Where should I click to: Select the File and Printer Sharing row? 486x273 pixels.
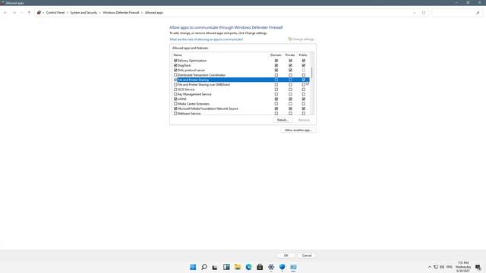pos(241,80)
